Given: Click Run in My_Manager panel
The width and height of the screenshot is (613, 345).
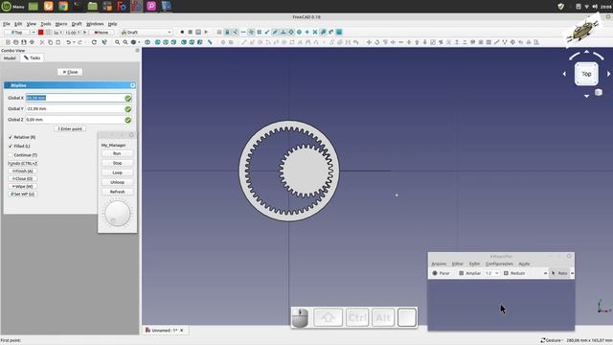Looking at the screenshot, I should [x=117, y=153].
